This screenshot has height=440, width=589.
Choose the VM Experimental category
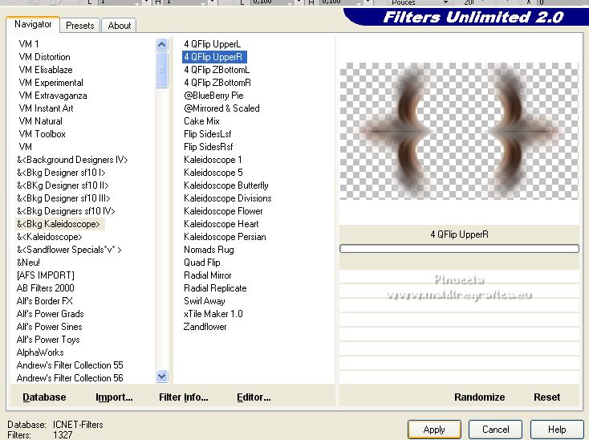pos(51,82)
